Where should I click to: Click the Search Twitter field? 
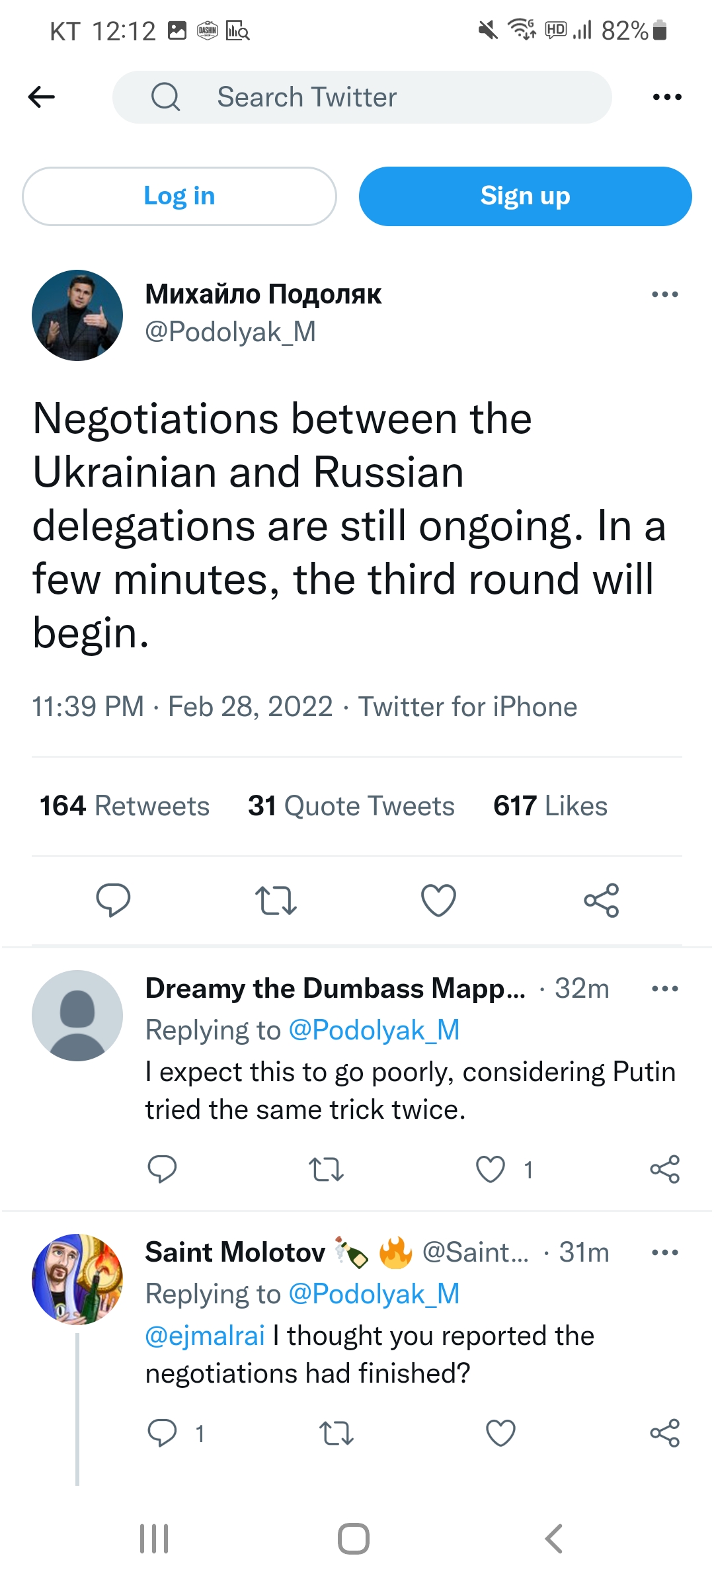coord(362,97)
